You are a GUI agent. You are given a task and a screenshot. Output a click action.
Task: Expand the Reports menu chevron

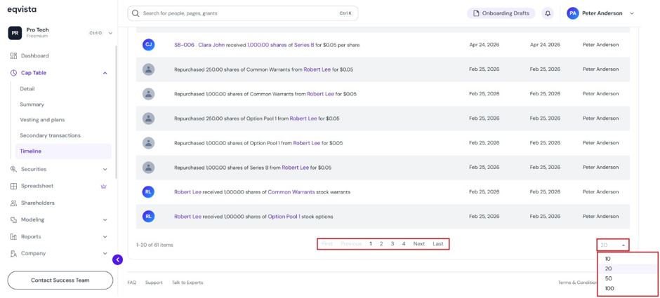(x=105, y=236)
